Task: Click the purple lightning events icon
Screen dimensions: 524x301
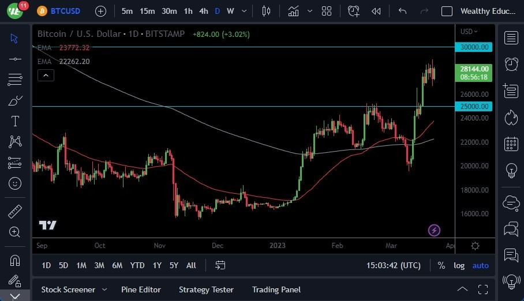Action: click(434, 230)
